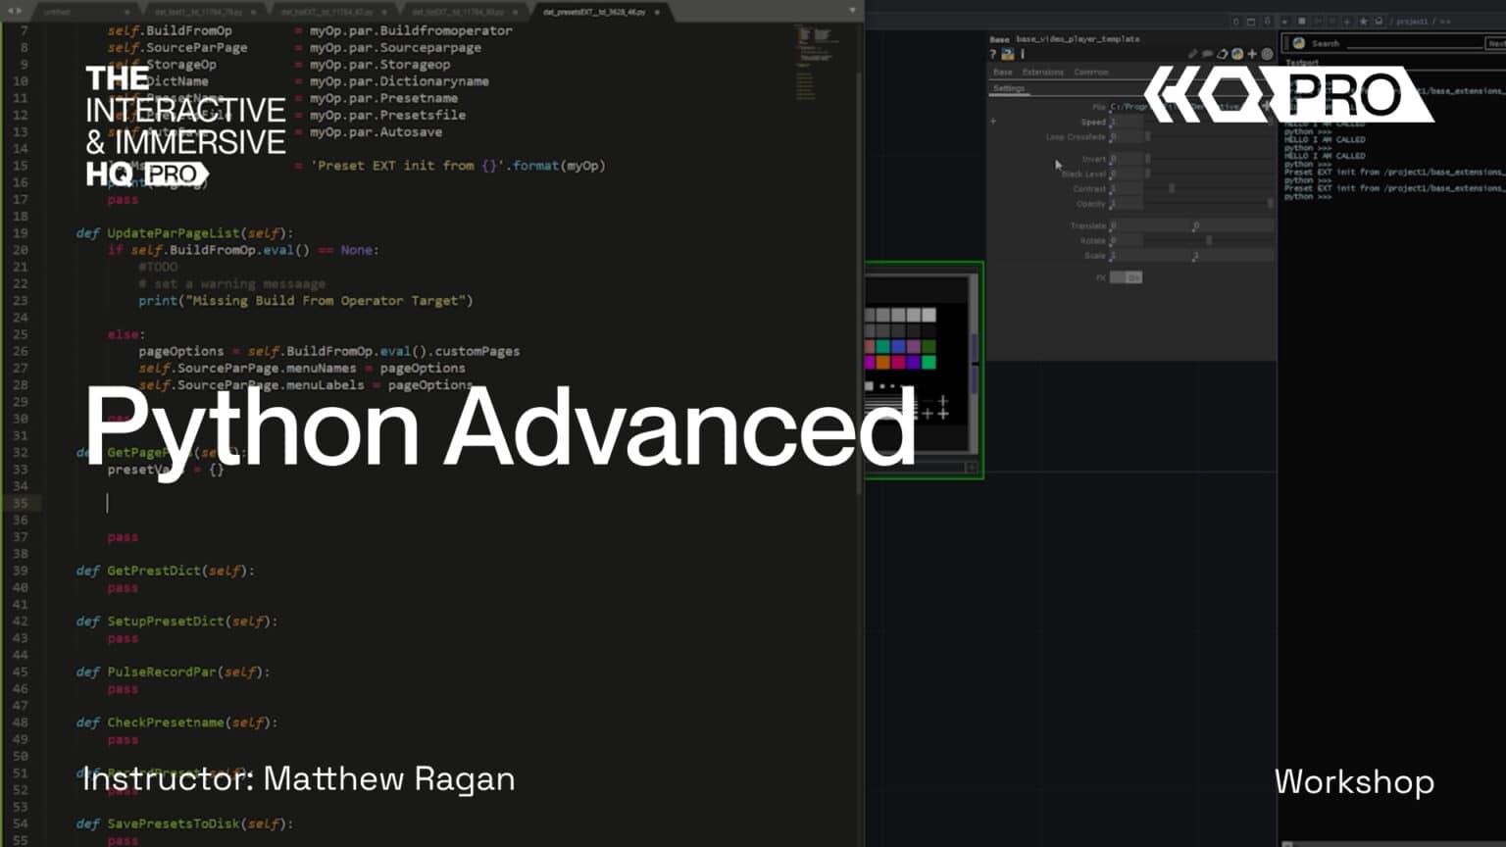The width and height of the screenshot is (1506, 847).
Task: Click the window layout icon in pane bar
Action: 1251,22
